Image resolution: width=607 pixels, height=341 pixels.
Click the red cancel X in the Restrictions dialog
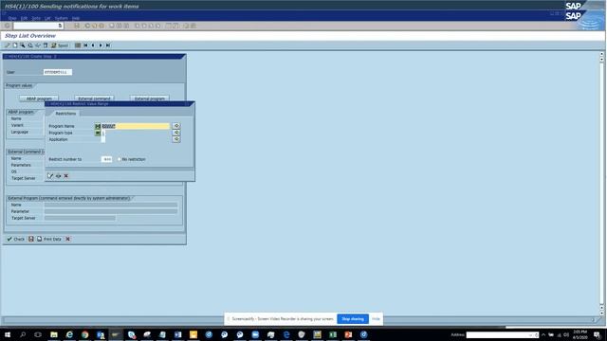65,176
